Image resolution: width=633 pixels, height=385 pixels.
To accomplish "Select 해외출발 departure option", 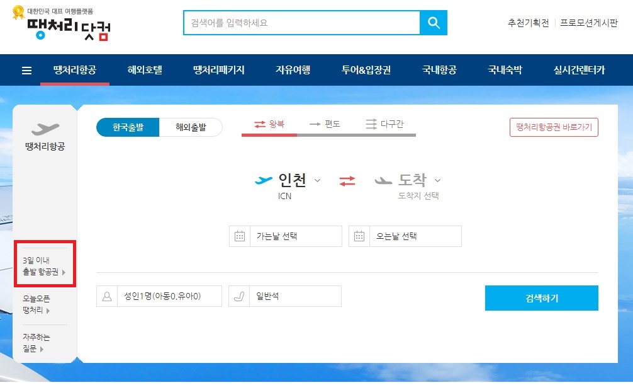I will point(191,127).
